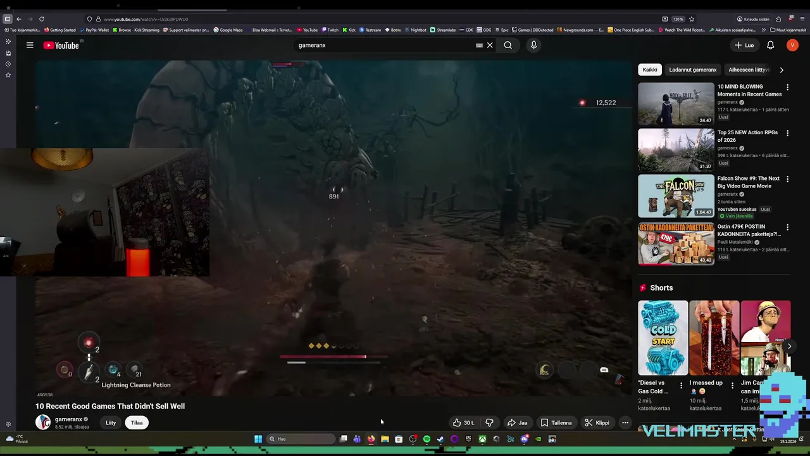810x456 pixels.
Task: Go back in browser history
Action: tap(18, 19)
